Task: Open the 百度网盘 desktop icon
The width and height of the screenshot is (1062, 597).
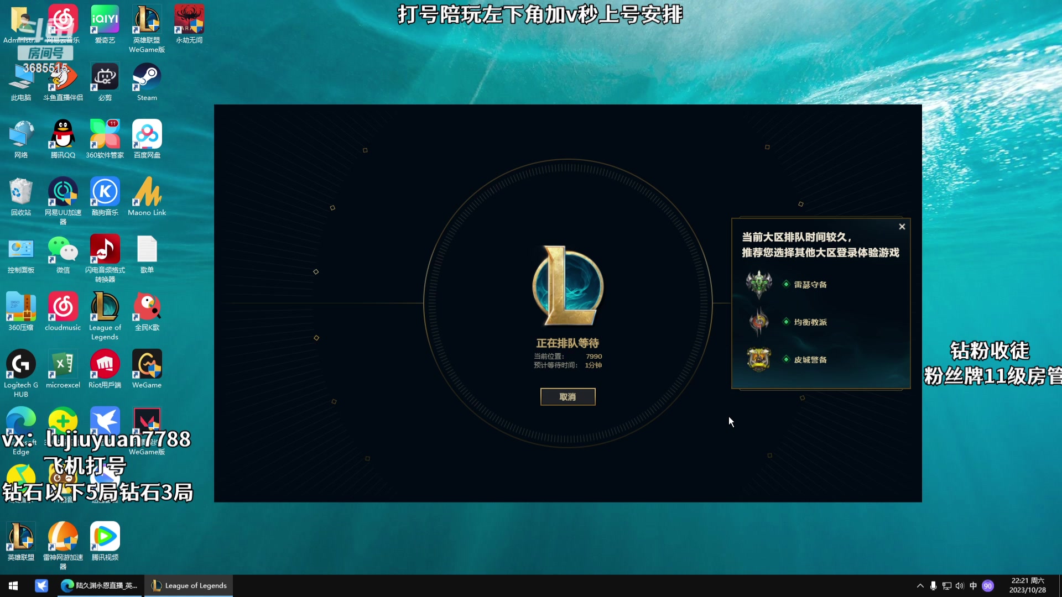Action: coord(147,140)
